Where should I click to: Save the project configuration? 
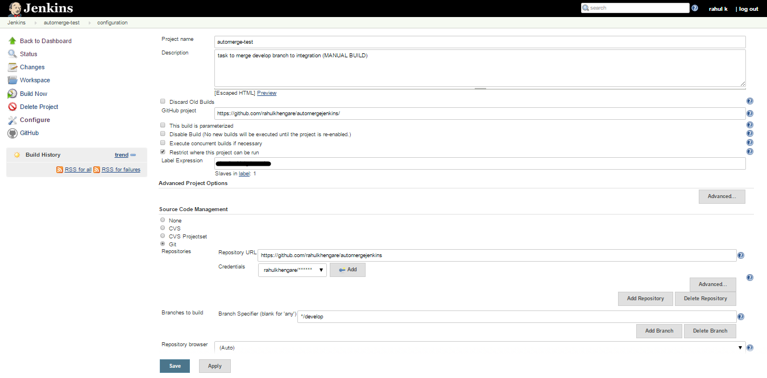coord(175,366)
